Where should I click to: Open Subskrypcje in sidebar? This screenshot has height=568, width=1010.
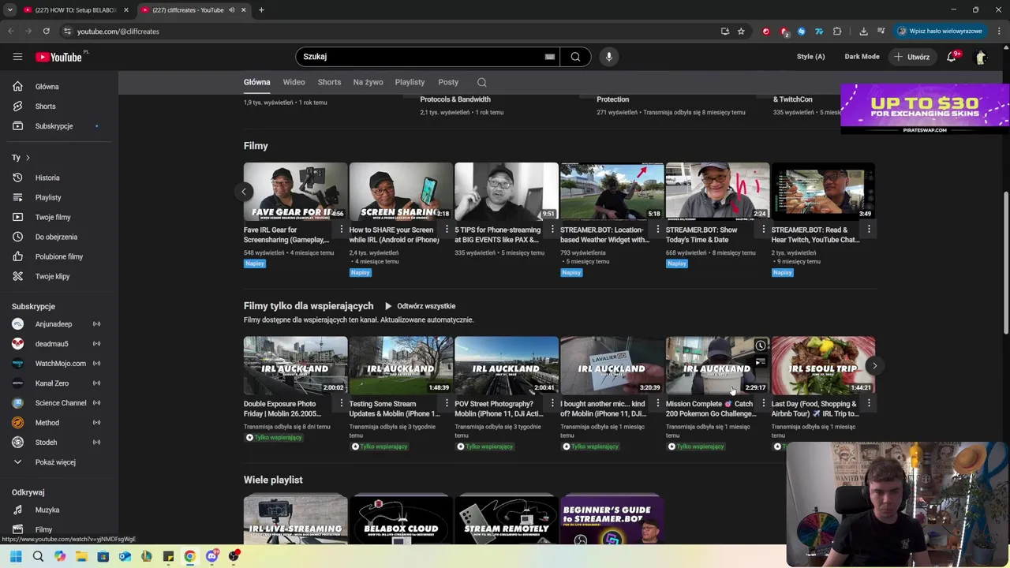(x=55, y=126)
